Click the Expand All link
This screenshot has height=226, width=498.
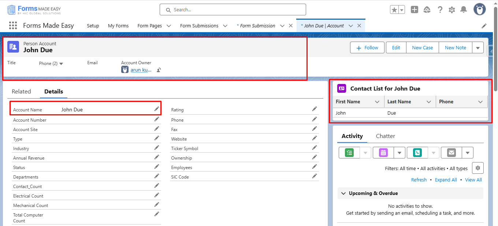point(446,180)
